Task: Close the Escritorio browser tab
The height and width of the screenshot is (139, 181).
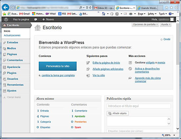Action: pos(134,8)
